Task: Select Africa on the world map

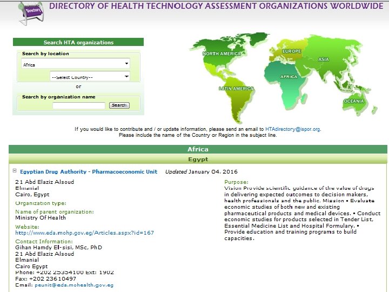Action: click(x=289, y=77)
